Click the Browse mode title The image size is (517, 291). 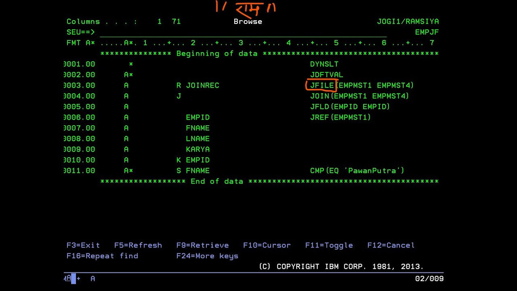(x=248, y=22)
